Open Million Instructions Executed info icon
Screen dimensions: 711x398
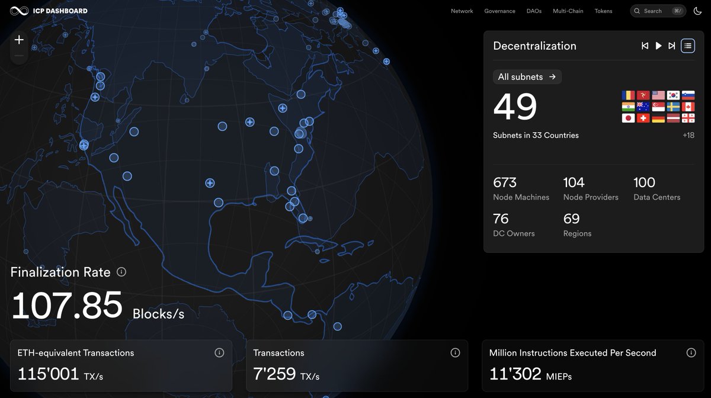(691, 352)
